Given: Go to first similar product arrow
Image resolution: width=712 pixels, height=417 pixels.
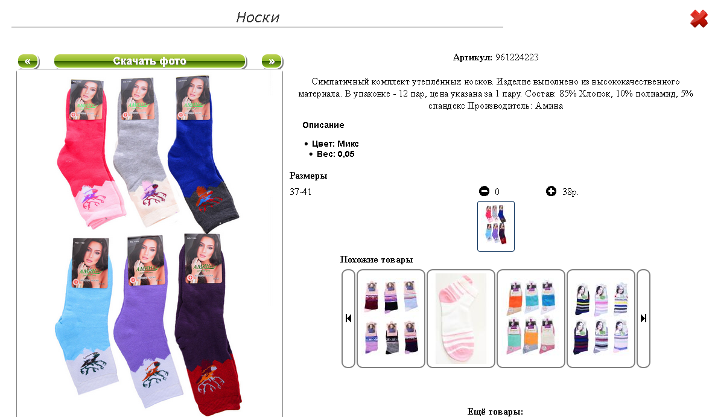Looking at the screenshot, I should 348,319.
